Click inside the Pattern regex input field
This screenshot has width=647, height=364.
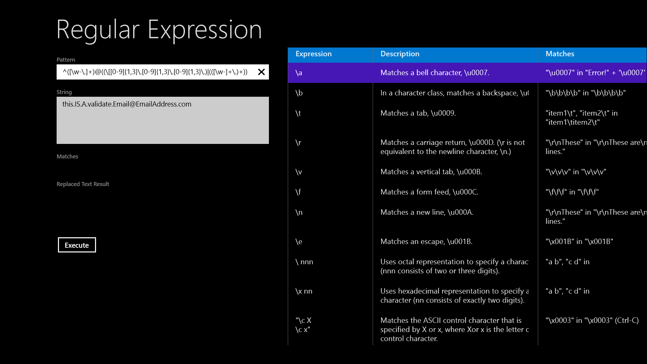155,72
